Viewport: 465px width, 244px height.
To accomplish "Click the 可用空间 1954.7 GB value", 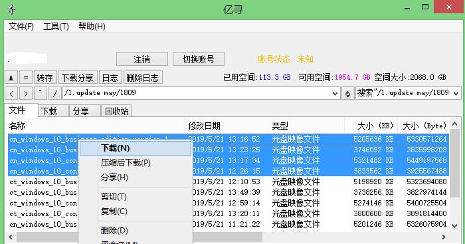I will [x=352, y=78].
